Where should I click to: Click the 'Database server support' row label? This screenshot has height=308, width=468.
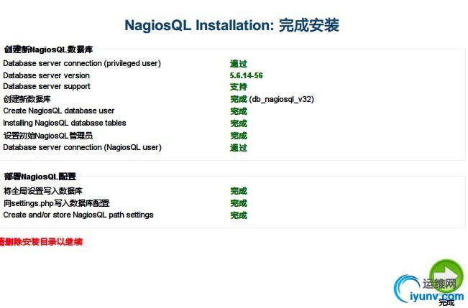[47, 87]
